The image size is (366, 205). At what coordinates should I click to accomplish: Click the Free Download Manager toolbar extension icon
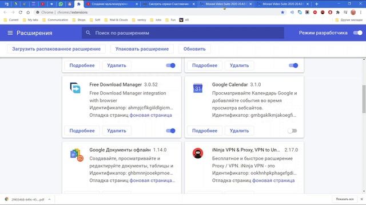pyautogui.click(x=300, y=13)
